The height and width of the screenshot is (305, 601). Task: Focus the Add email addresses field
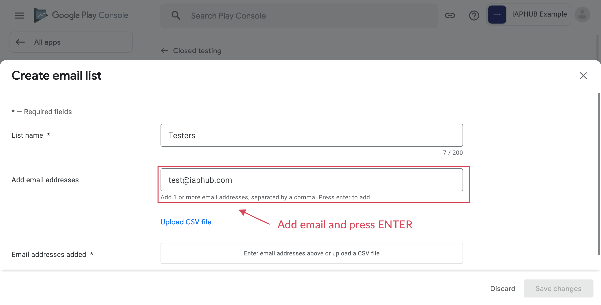[x=312, y=180]
